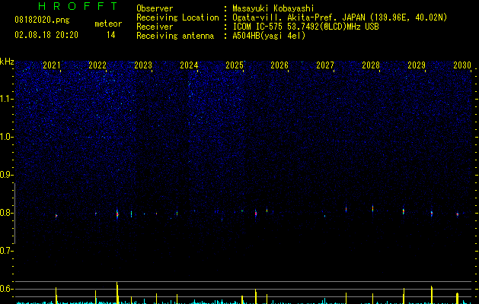Click observer name Masayuki Kobayashi
479x304 pixels.
[x=273, y=8]
